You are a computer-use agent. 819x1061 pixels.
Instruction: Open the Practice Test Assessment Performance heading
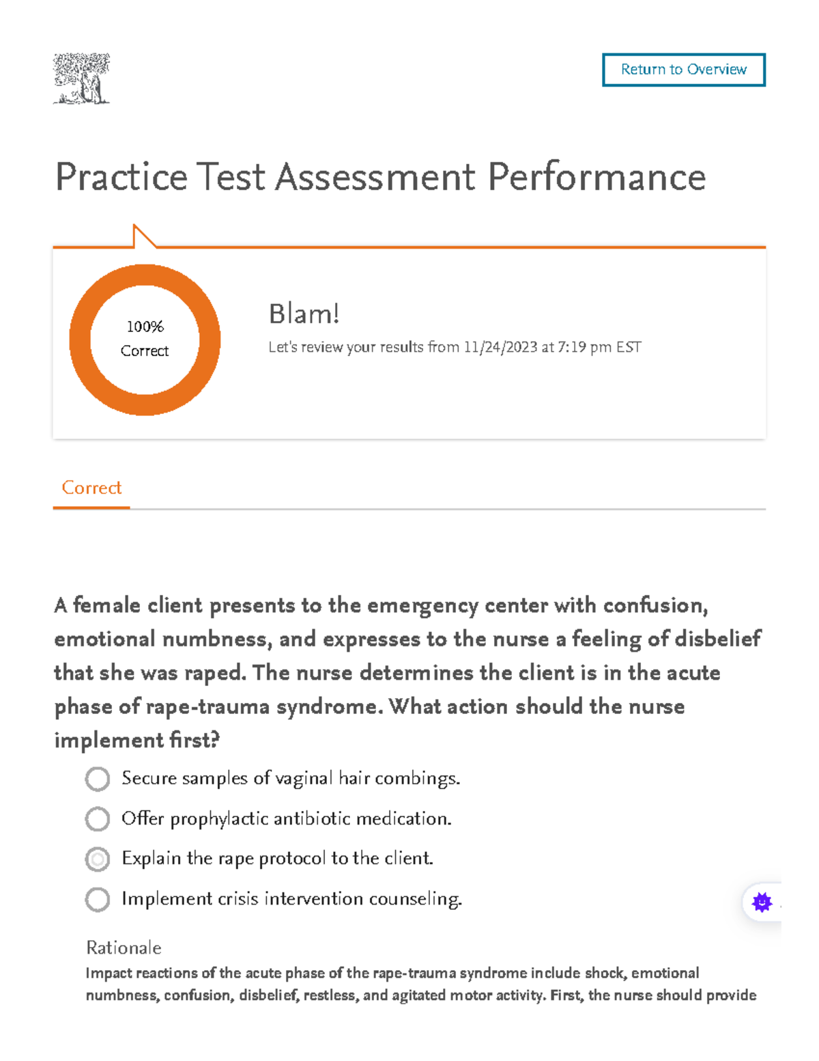click(380, 178)
